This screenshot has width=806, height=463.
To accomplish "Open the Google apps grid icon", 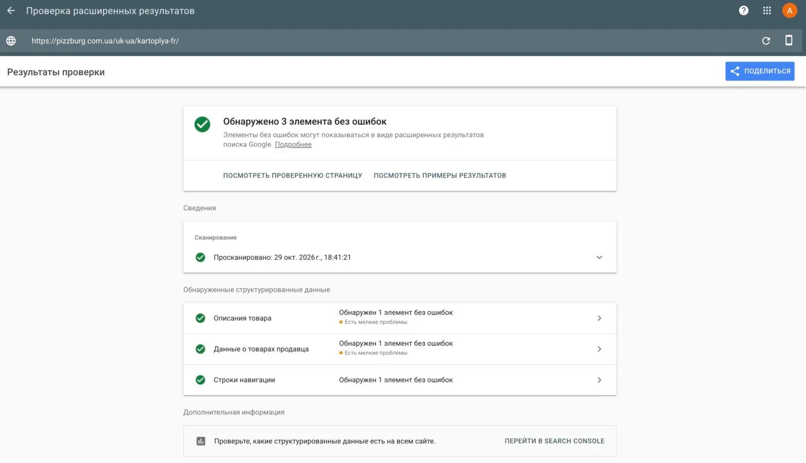I will point(767,10).
